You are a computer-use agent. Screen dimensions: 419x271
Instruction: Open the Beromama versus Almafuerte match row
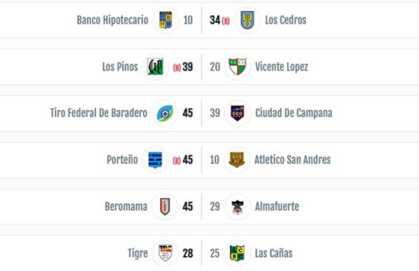(209, 207)
